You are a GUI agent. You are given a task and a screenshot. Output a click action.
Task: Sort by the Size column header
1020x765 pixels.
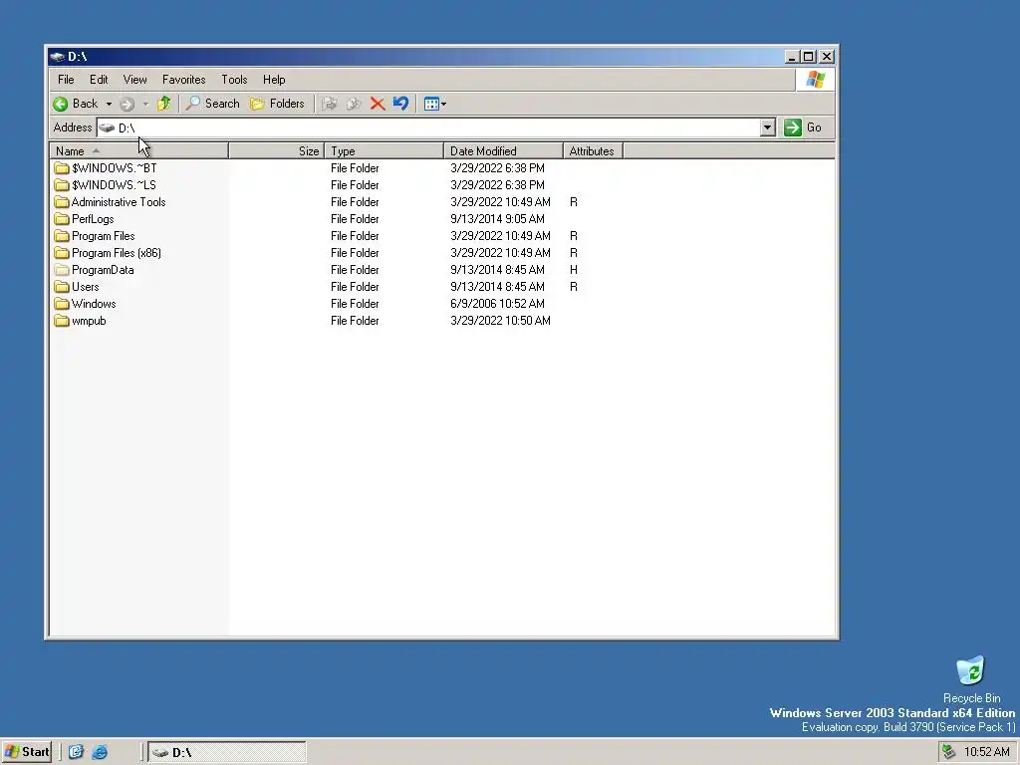(277, 151)
